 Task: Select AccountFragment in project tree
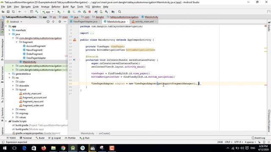point(36,46)
